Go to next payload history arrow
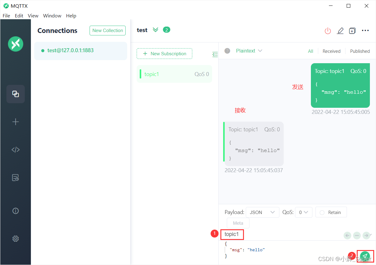The width and height of the screenshot is (376, 265). [366, 235]
